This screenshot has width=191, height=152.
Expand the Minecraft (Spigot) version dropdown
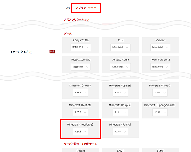(x=120, y=93)
